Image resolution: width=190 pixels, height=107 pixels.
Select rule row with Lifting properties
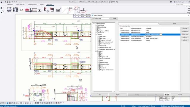click(150, 31)
